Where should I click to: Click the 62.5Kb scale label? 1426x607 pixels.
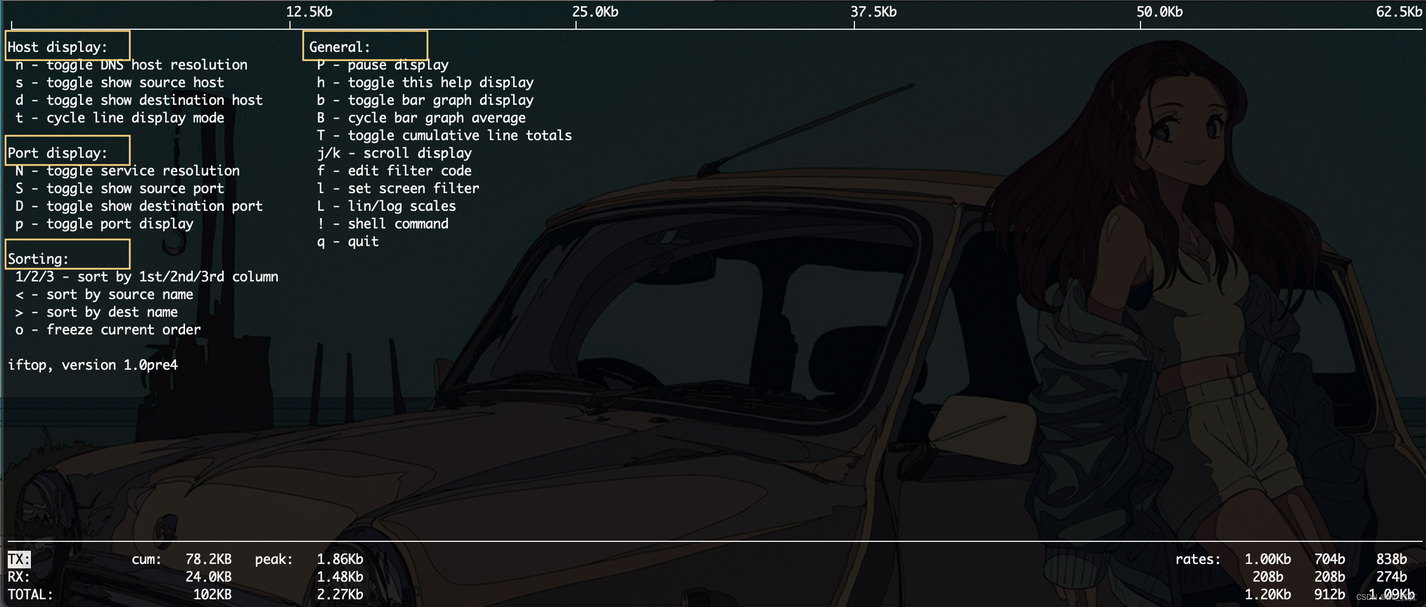click(1398, 12)
